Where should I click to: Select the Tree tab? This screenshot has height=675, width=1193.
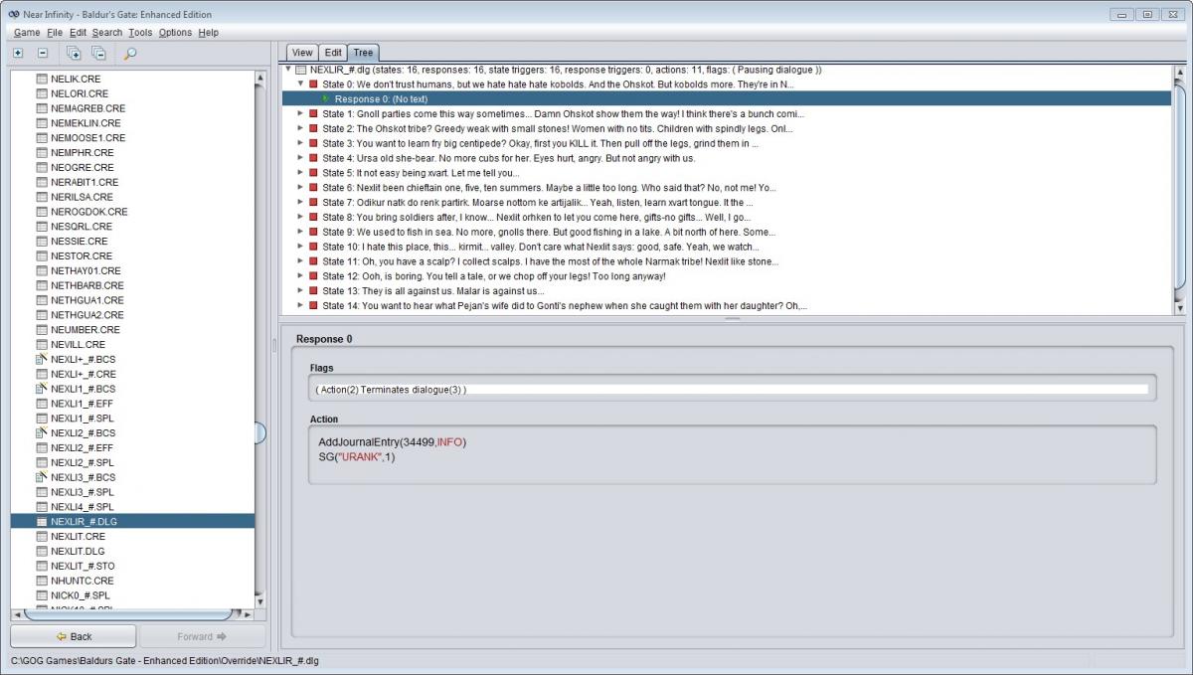(x=363, y=53)
